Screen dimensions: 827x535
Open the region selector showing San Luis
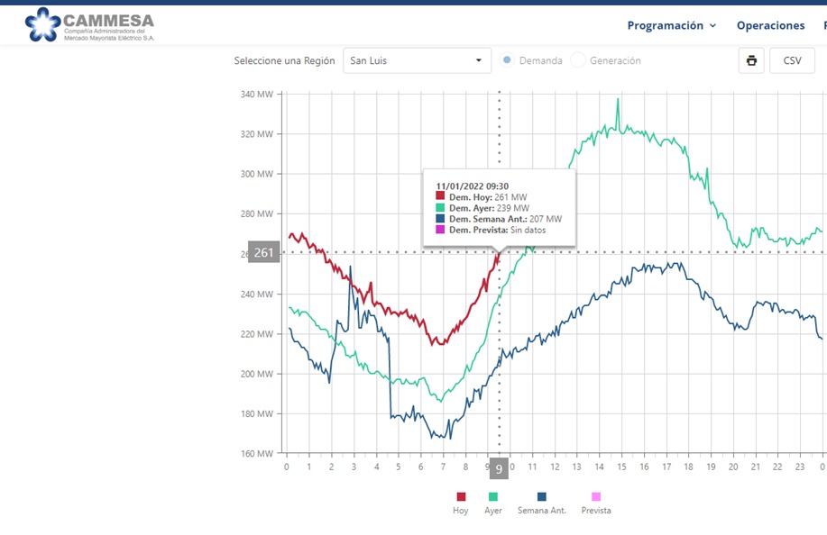[418, 60]
